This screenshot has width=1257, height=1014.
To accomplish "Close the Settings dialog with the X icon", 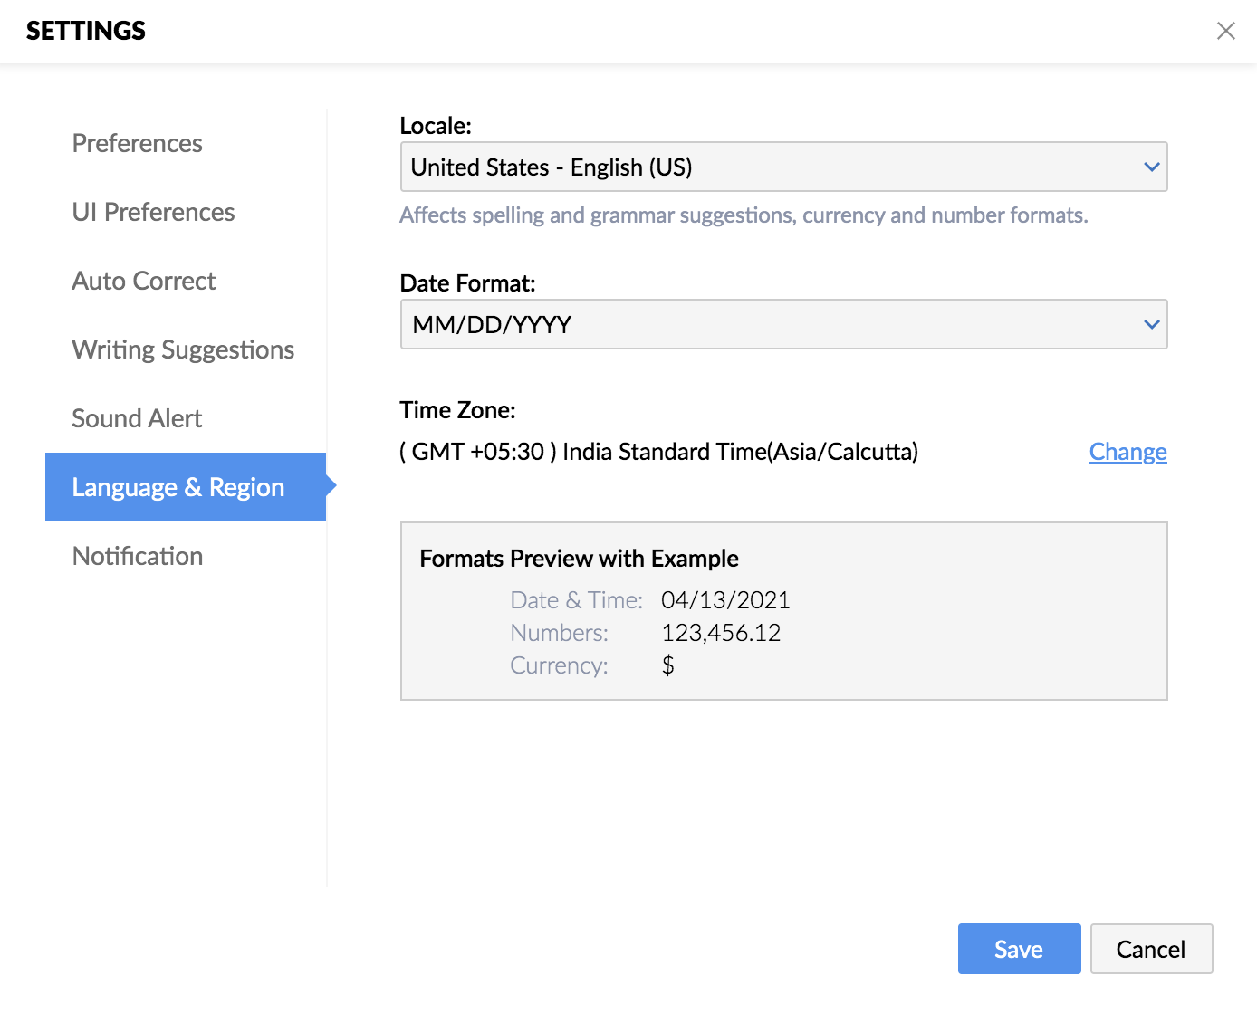I will pyautogui.click(x=1225, y=31).
